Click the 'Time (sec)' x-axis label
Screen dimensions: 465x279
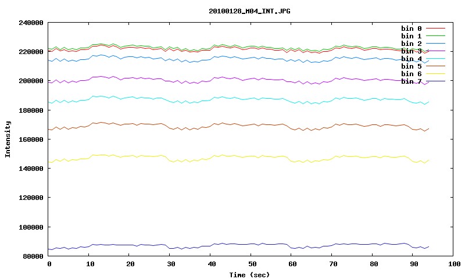tap(249, 275)
